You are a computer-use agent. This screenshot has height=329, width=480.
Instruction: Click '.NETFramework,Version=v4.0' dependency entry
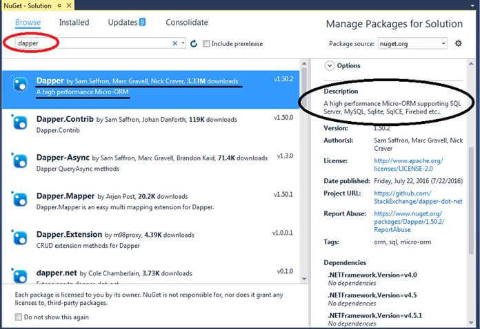click(372, 275)
